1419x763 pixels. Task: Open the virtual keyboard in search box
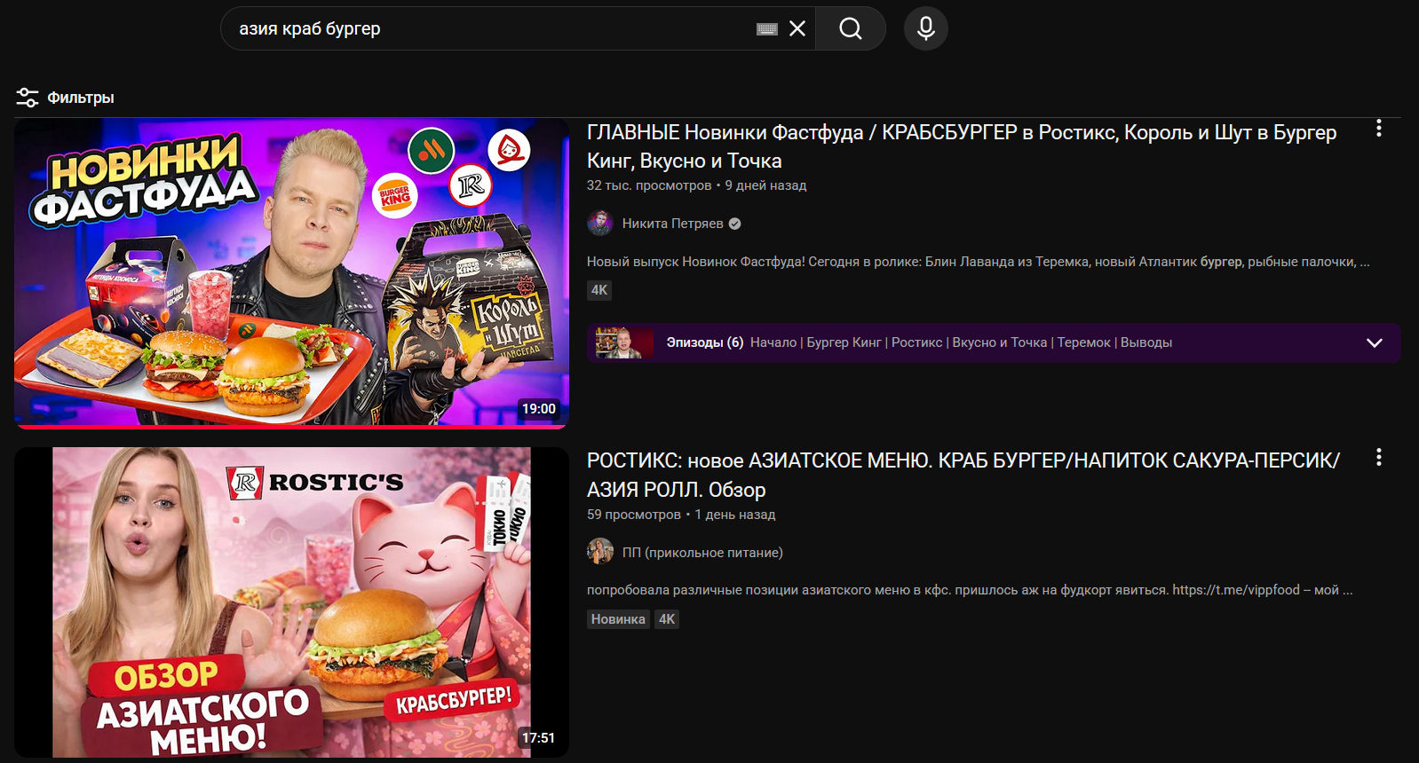[x=767, y=29]
